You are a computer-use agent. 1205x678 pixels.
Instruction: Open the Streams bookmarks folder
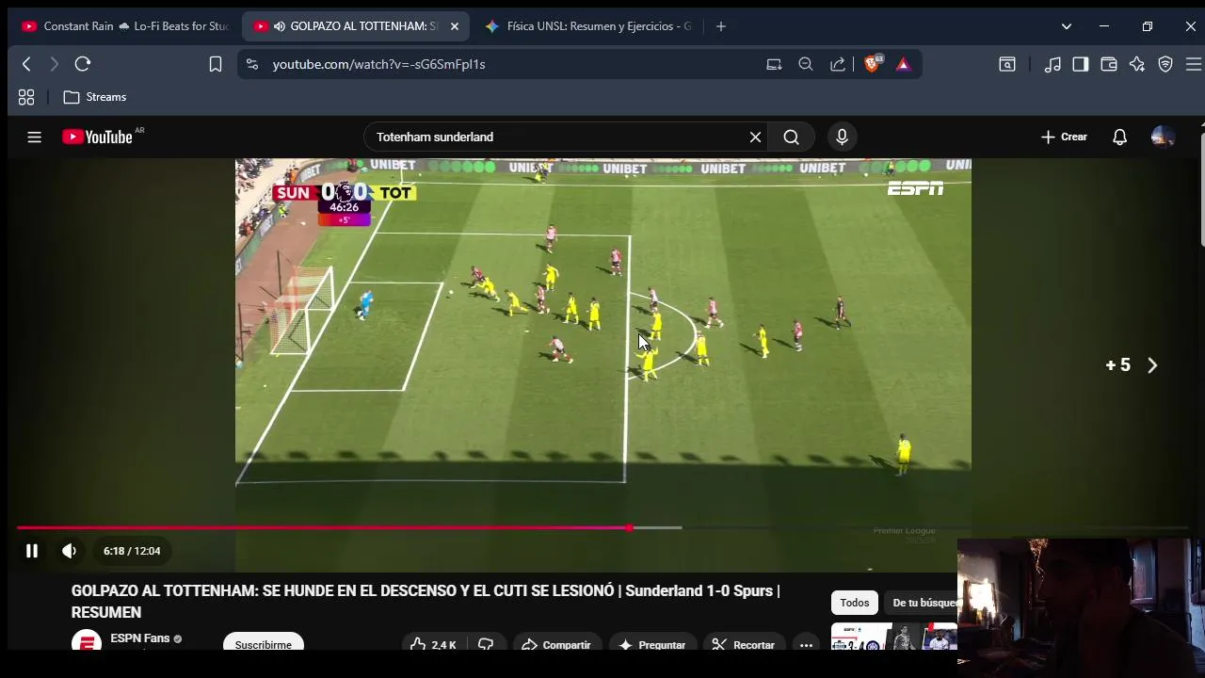(95, 97)
